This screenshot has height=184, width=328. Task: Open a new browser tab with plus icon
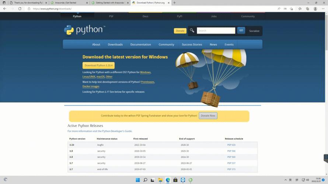(174, 3)
